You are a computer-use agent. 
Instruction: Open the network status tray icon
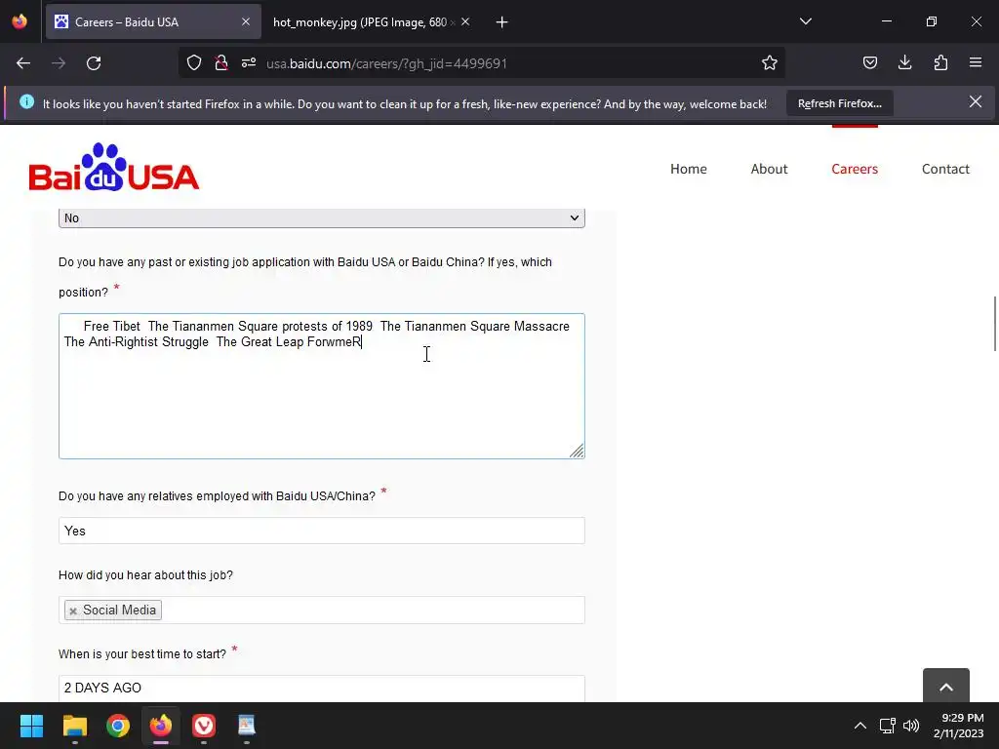(888, 726)
